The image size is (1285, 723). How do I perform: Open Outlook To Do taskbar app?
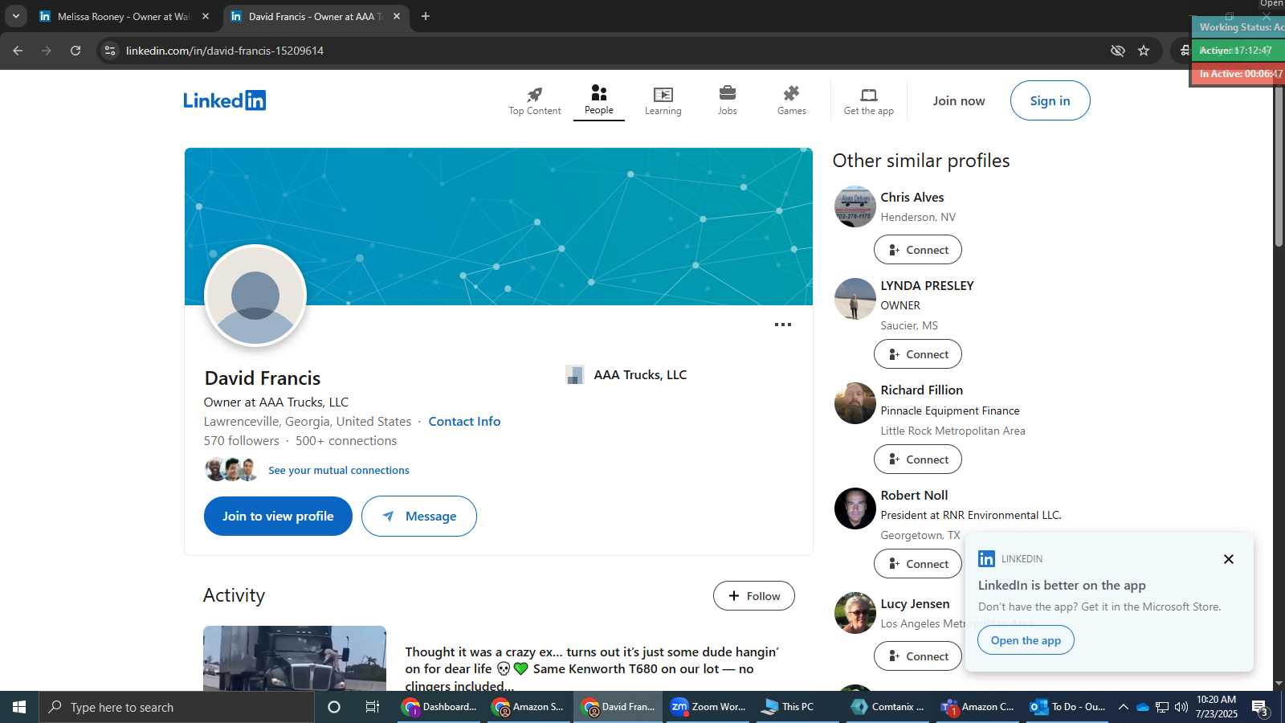click(x=1068, y=707)
